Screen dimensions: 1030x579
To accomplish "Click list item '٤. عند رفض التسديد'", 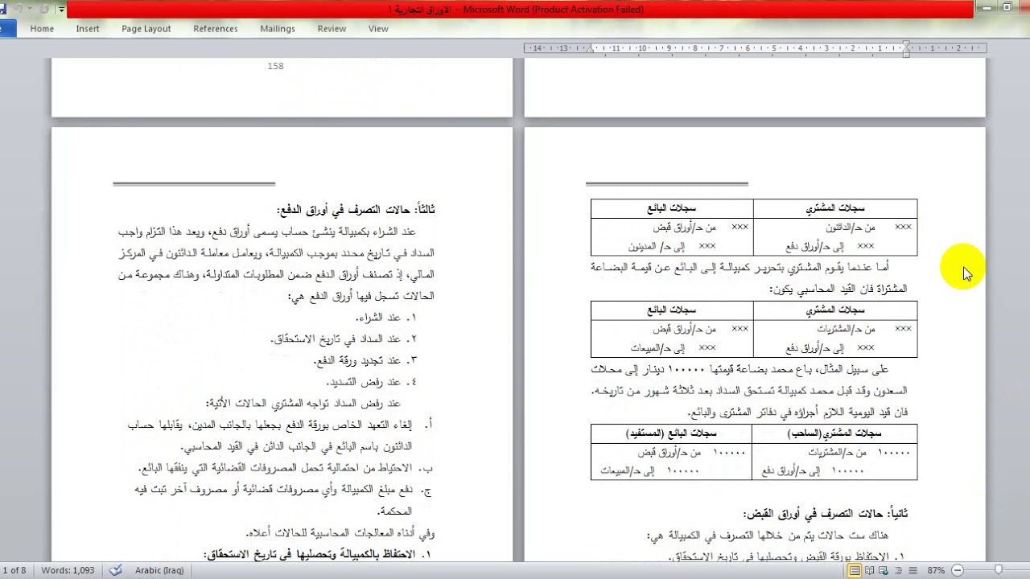I will pyautogui.click(x=373, y=382).
